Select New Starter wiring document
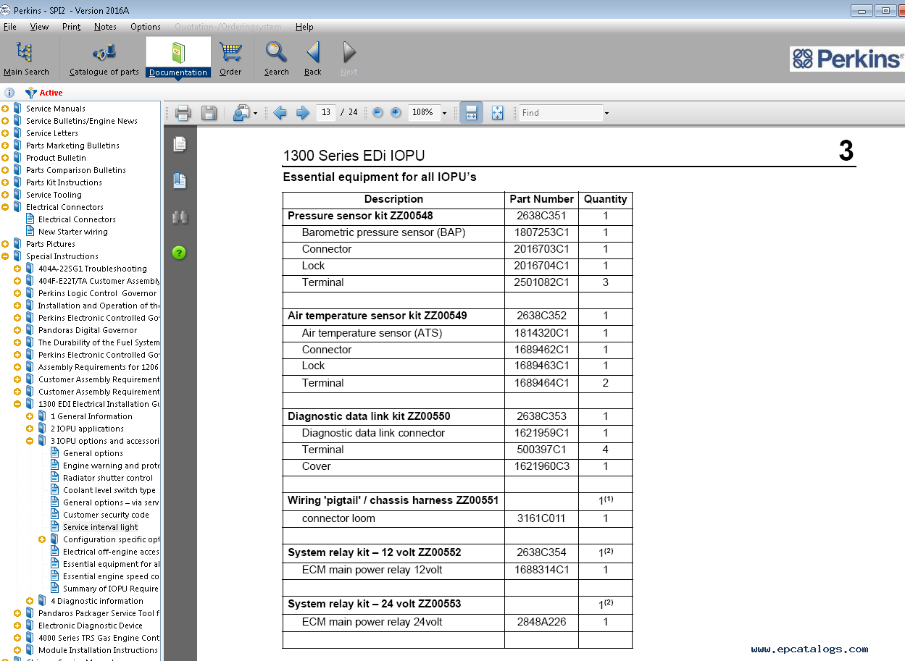905x661 pixels. pyautogui.click(x=72, y=232)
